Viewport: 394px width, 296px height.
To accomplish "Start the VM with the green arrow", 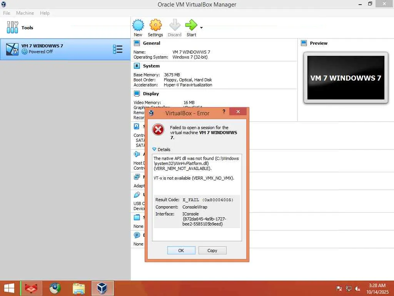I will point(191,25).
